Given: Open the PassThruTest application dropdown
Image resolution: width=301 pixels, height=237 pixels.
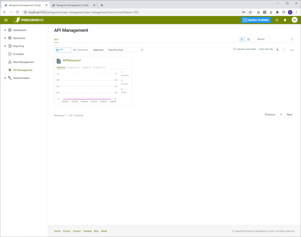Looking at the screenshot, I should click(125, 50).
